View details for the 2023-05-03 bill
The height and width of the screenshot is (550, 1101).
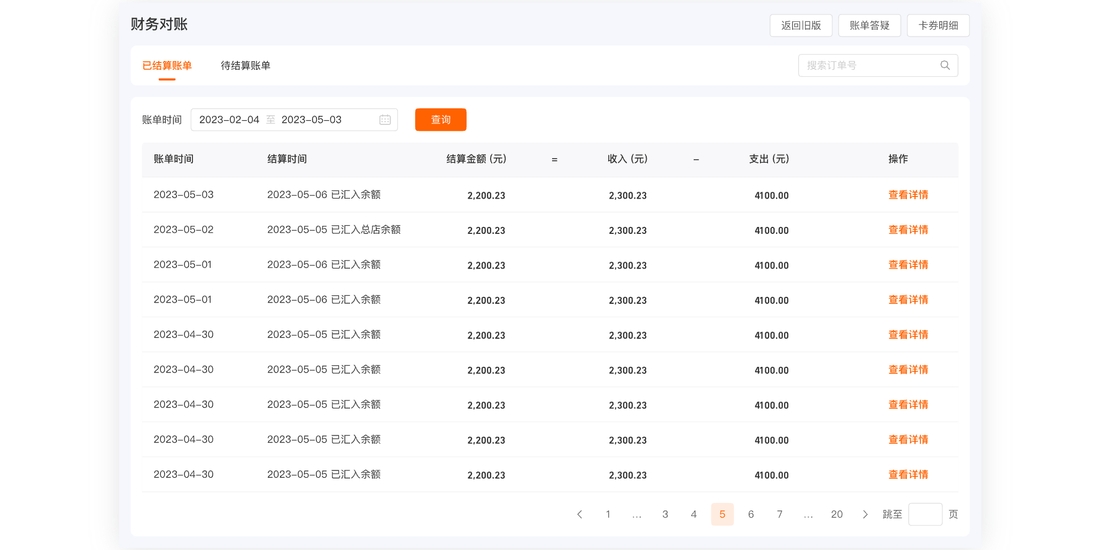click(908, 195)
